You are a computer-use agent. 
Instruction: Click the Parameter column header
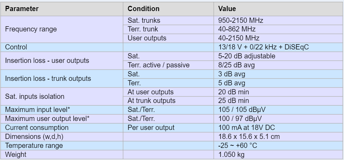62,9
